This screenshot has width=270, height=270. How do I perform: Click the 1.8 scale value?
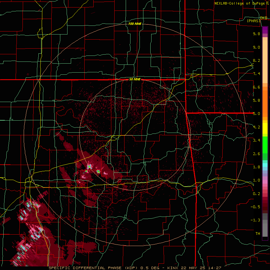(x=256, y=167)
